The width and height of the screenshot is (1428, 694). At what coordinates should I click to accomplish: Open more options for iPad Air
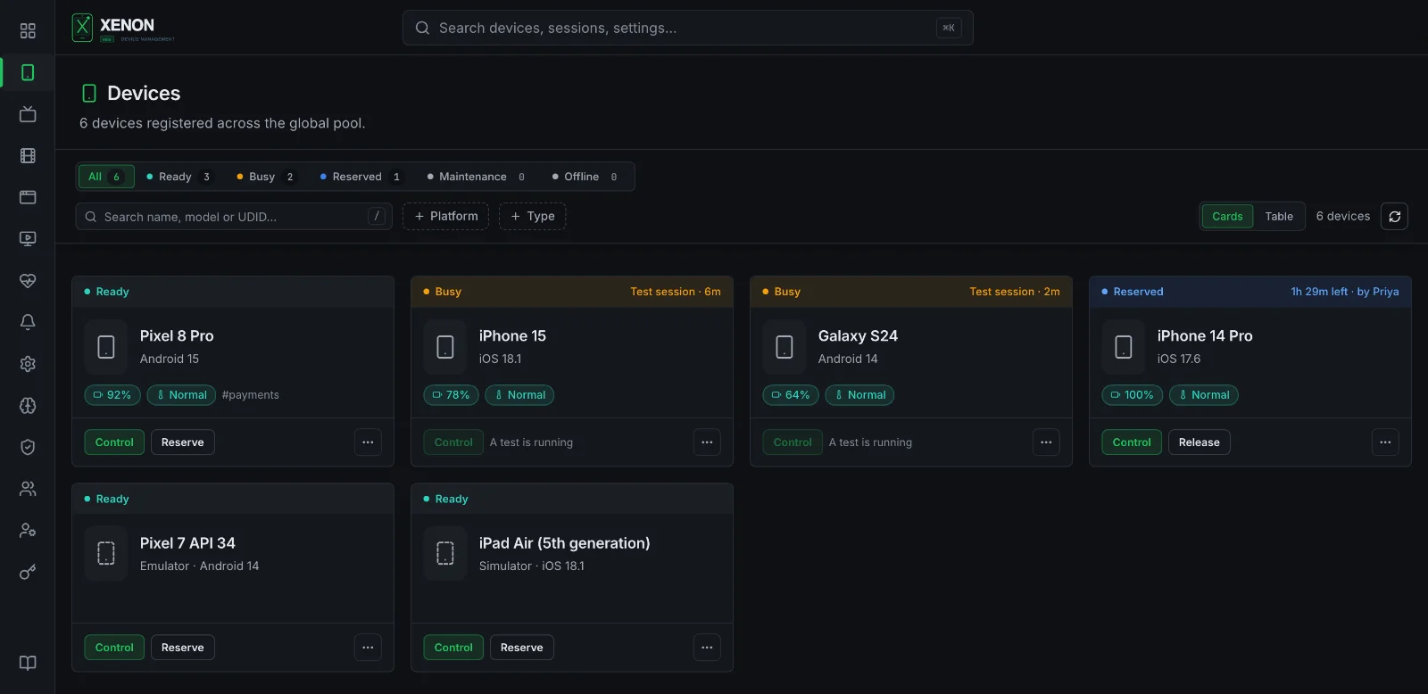[707, 648]
